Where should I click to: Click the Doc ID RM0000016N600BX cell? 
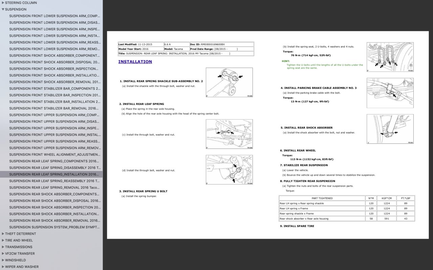(222, 44)
